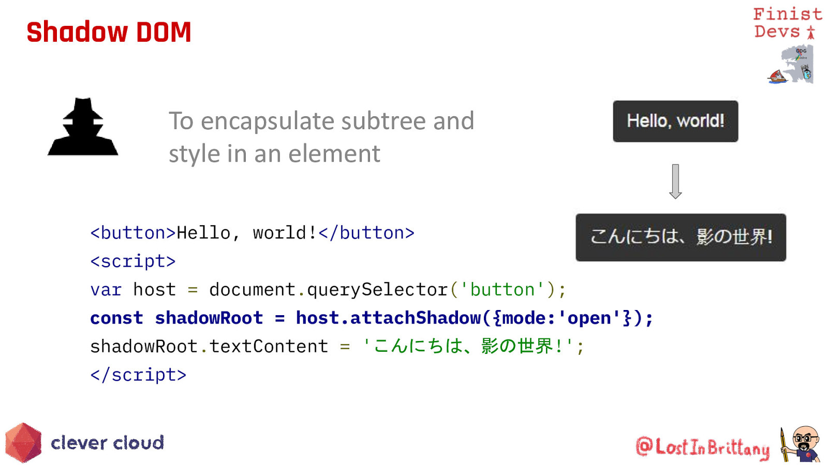Click the "Shadow DOM" slide title
Image resolution: width=828 pixels, height=465 pixels.
point(109,32)
